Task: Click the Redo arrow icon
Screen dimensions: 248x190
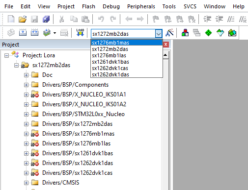Action: (113, 19)
